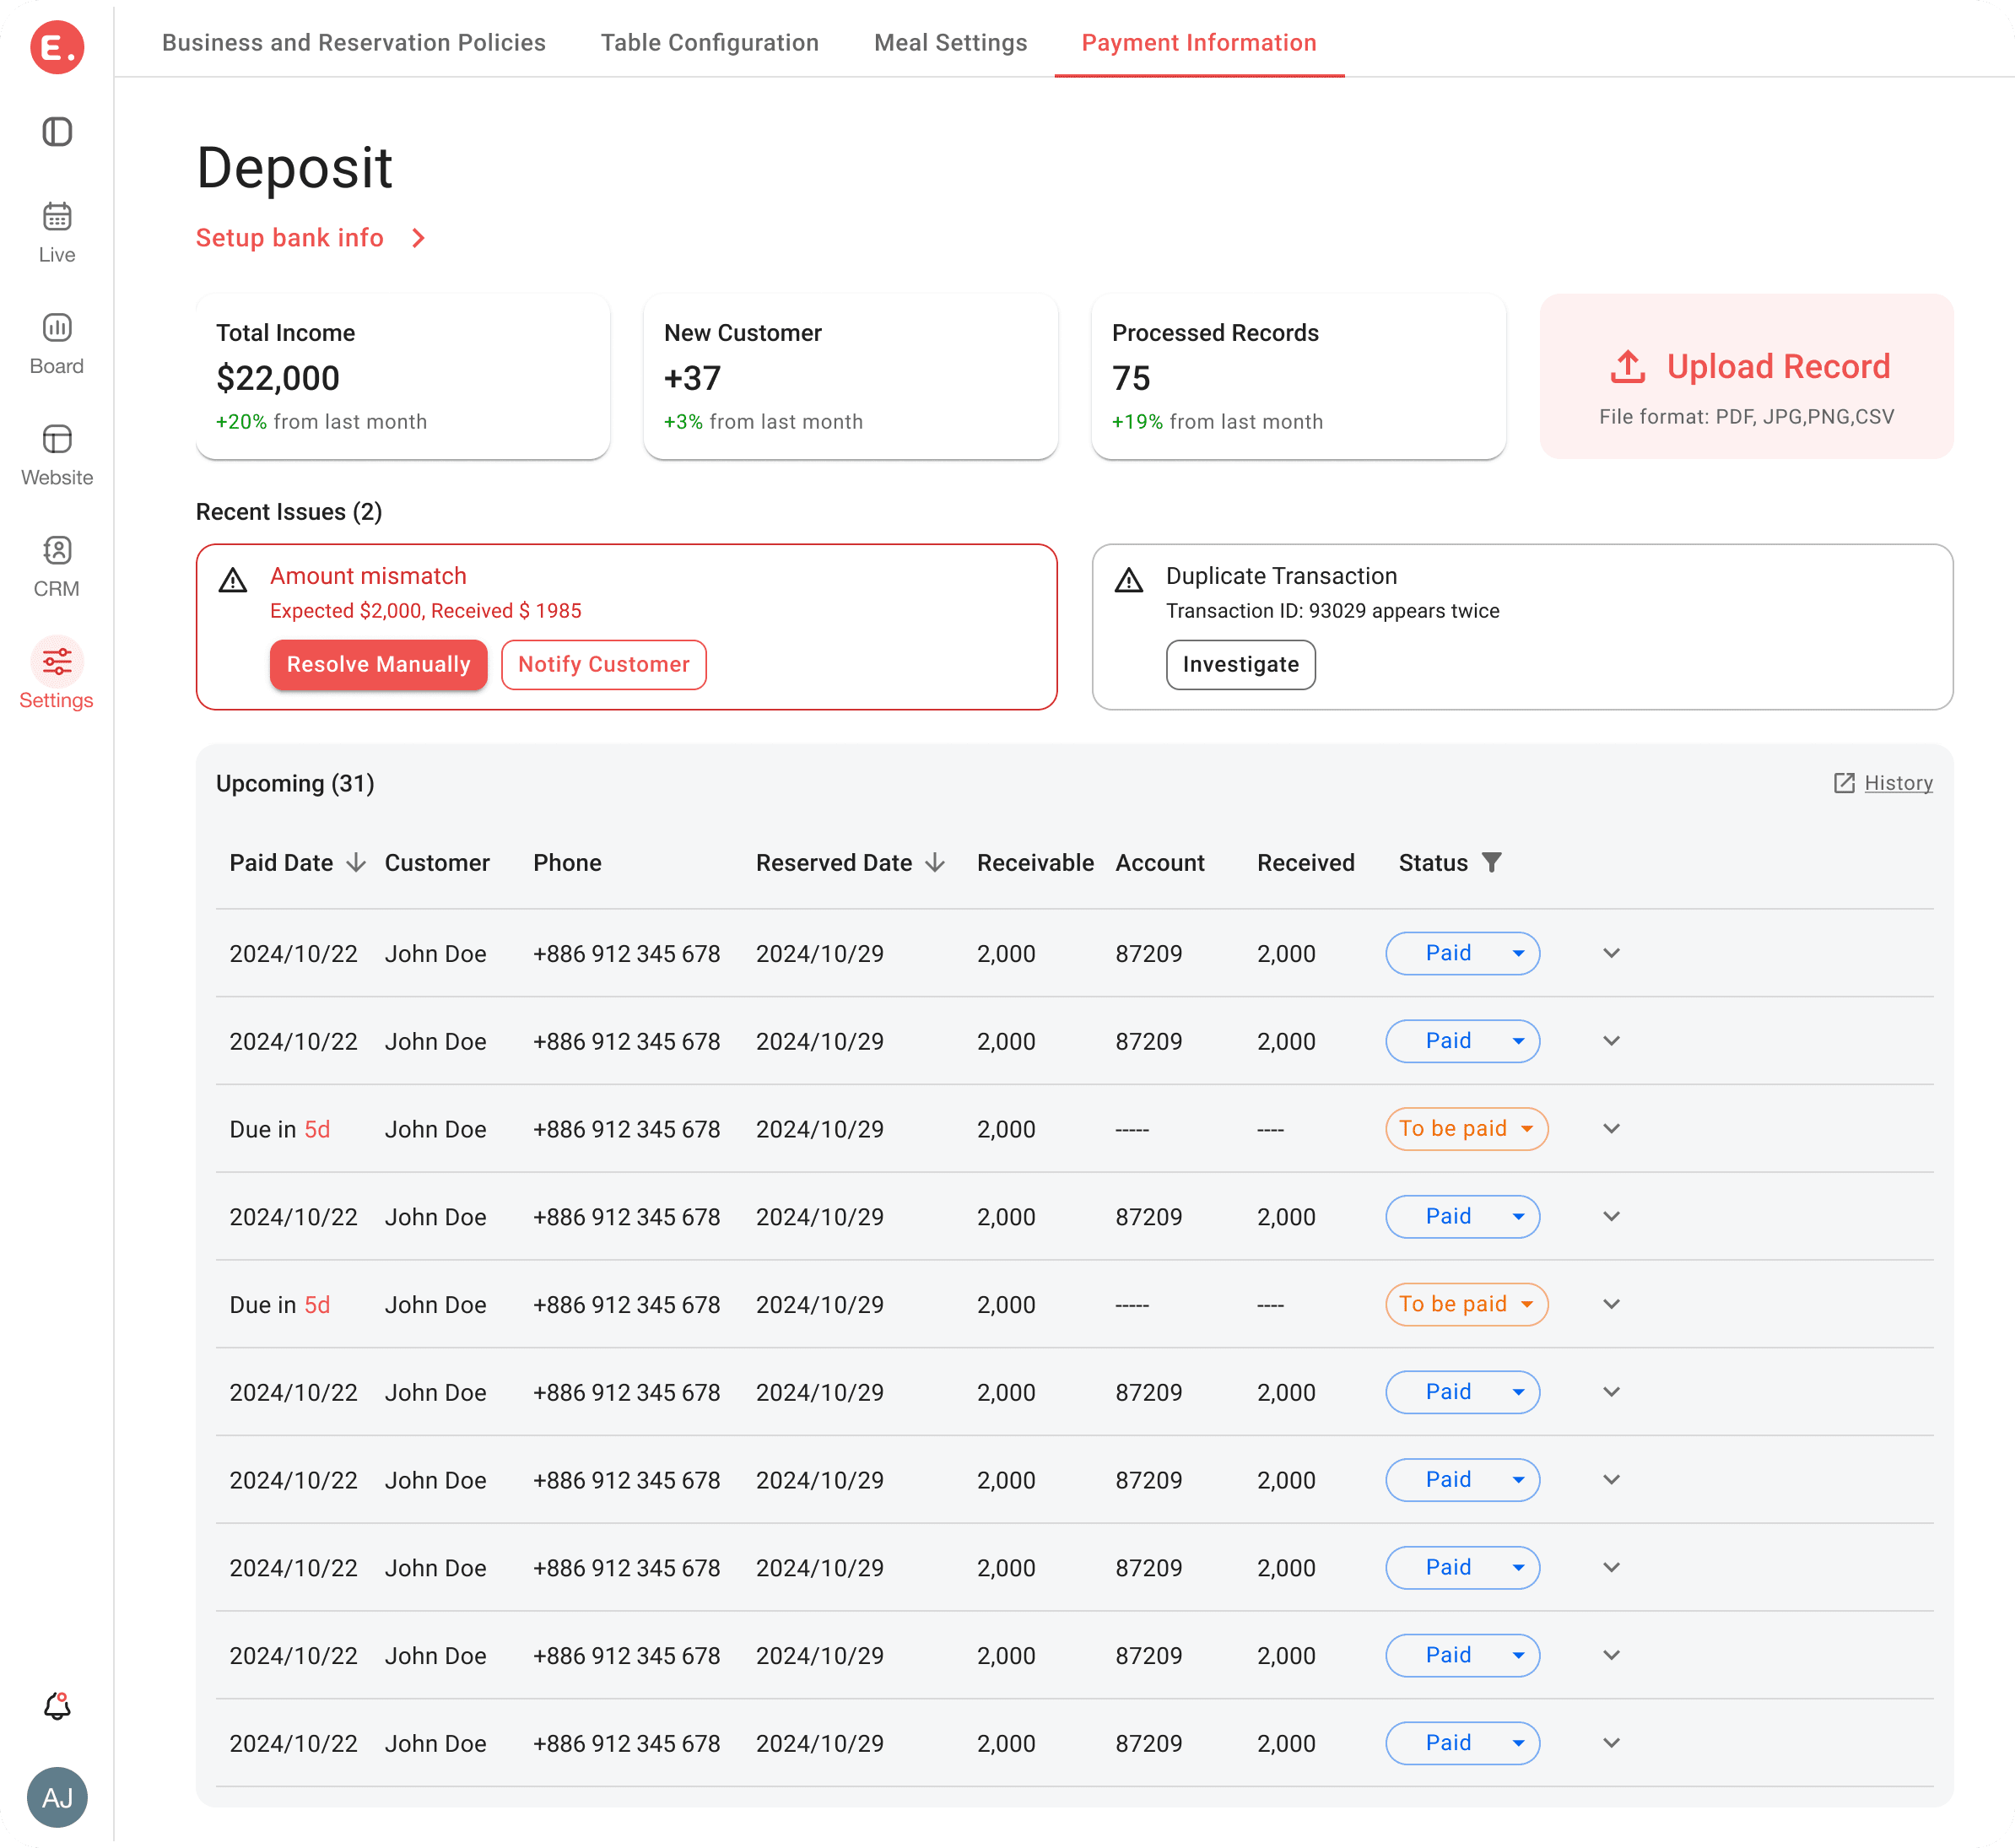Open the AJ user avatar
This screenshot has width=2015, height=1848.
coord(57,1799)
